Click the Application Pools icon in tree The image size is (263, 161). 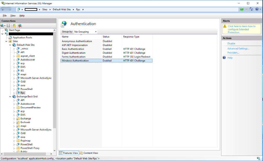pos(10,37)
